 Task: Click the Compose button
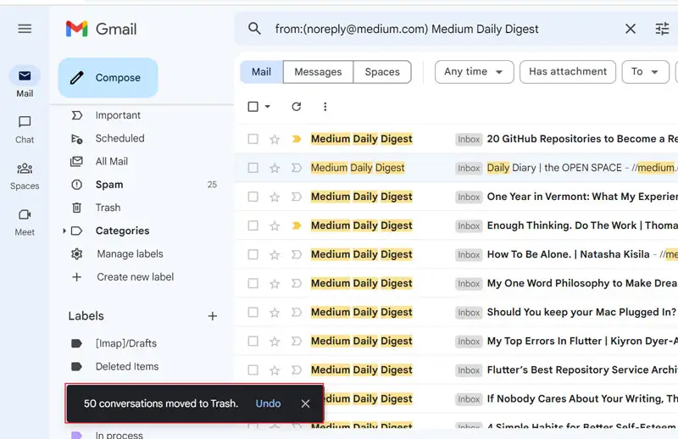pyautogui.click(x=108, y=78)
